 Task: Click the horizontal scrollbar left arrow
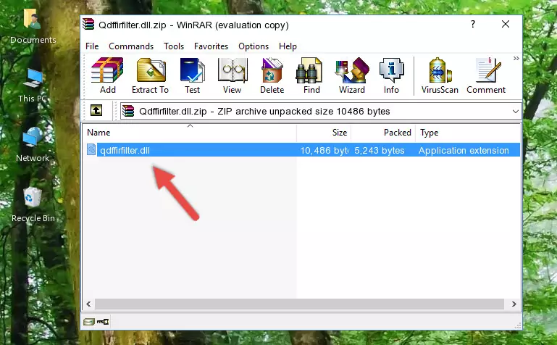click(88, 304)
